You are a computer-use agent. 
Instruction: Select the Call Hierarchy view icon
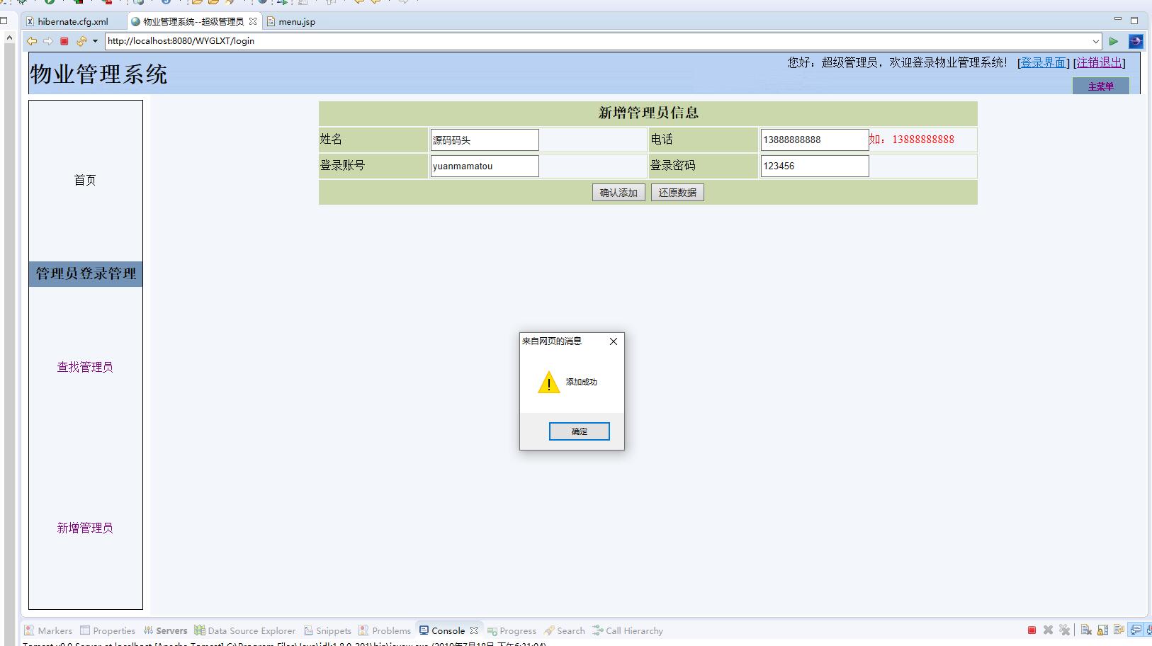[597, 630]
